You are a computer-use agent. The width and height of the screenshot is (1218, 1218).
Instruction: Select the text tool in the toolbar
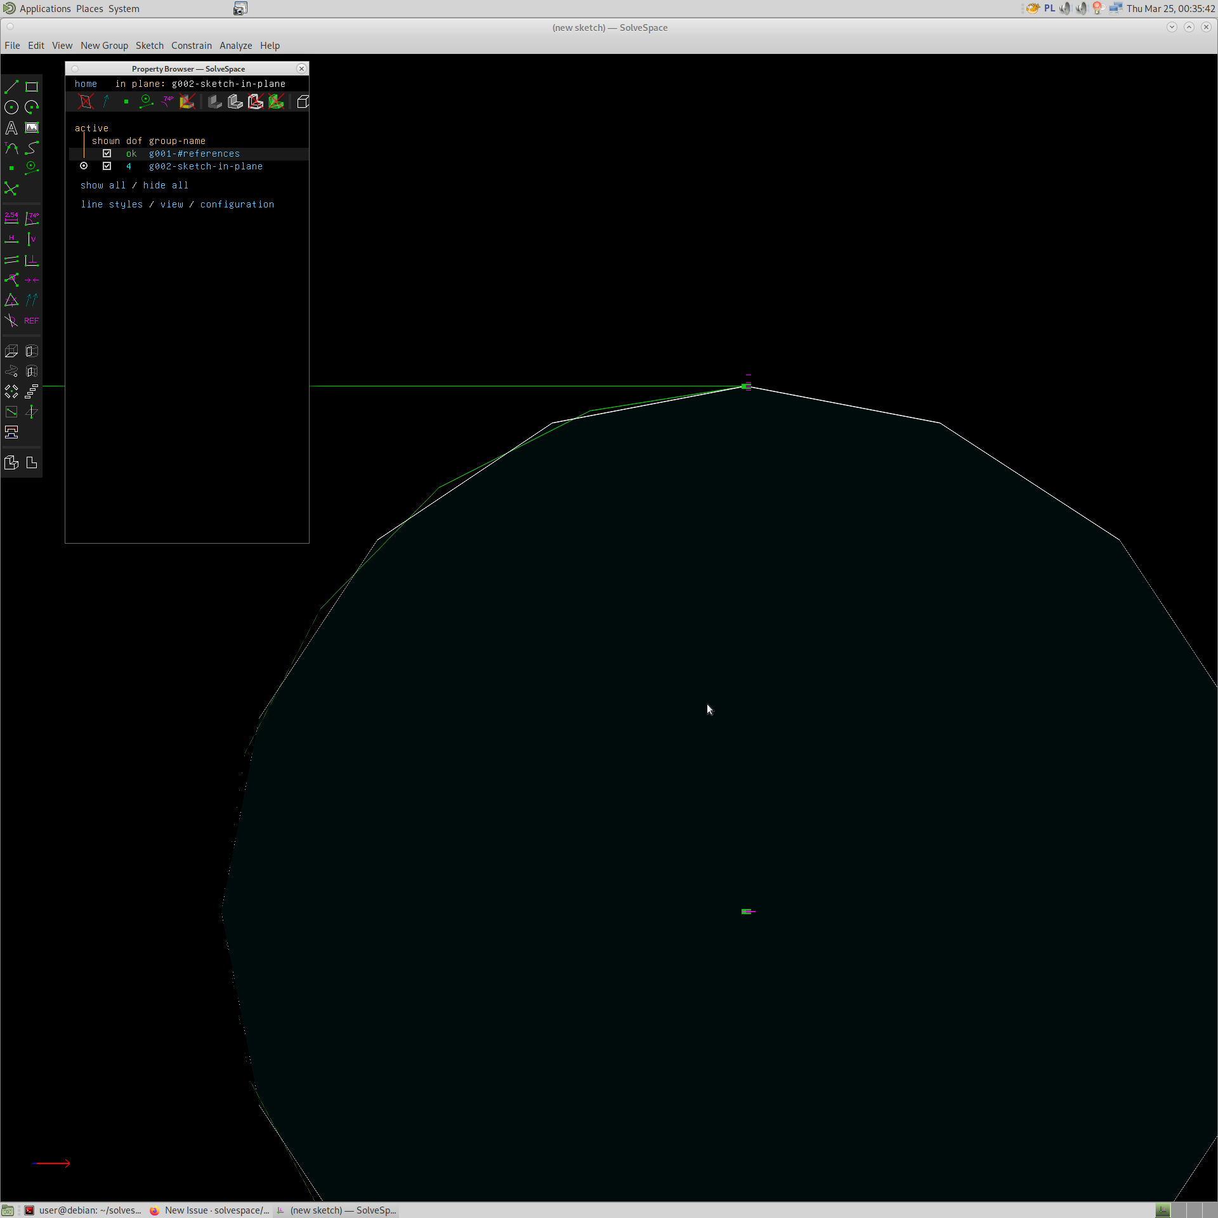click(x=11, y=128)
